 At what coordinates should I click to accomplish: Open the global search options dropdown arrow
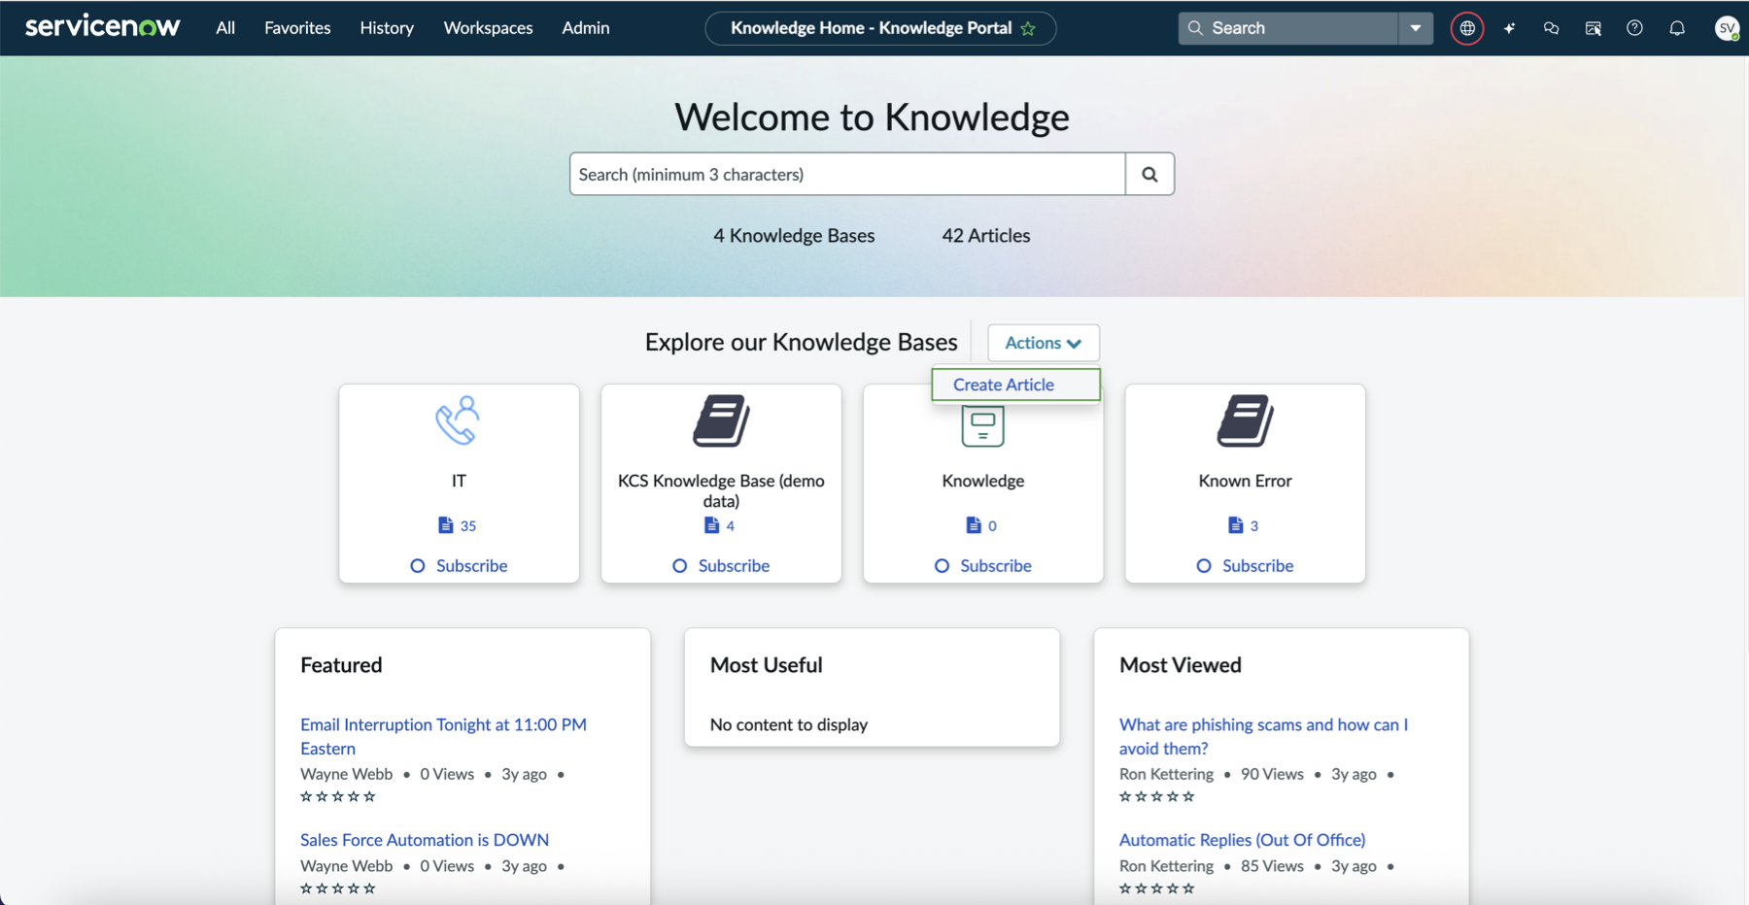click(x=1416, y=28)
